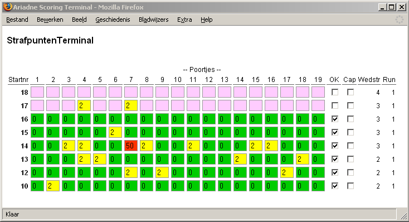Open the Geschiedenis menu
The width and height of the screenshot is (409, 222).
(113, 20)
